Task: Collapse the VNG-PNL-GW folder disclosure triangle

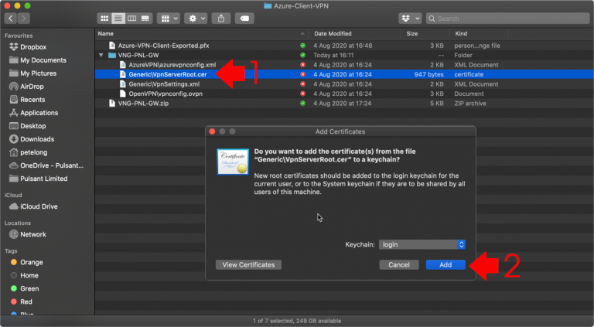Action: click(101, 55)
